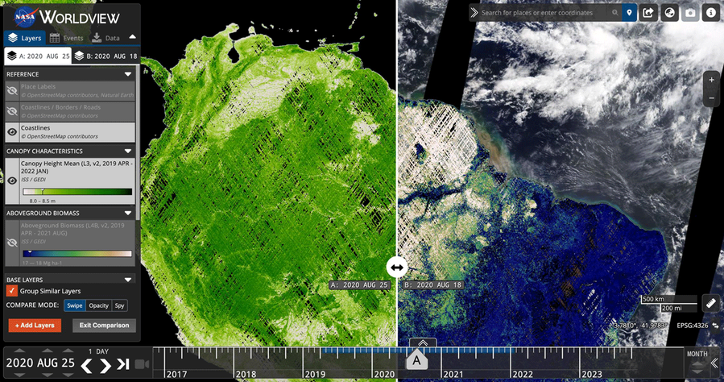Zoom out the map with minus
This screenshot has height=382, width=724.
pyautogui.click(x=710, y=98)
